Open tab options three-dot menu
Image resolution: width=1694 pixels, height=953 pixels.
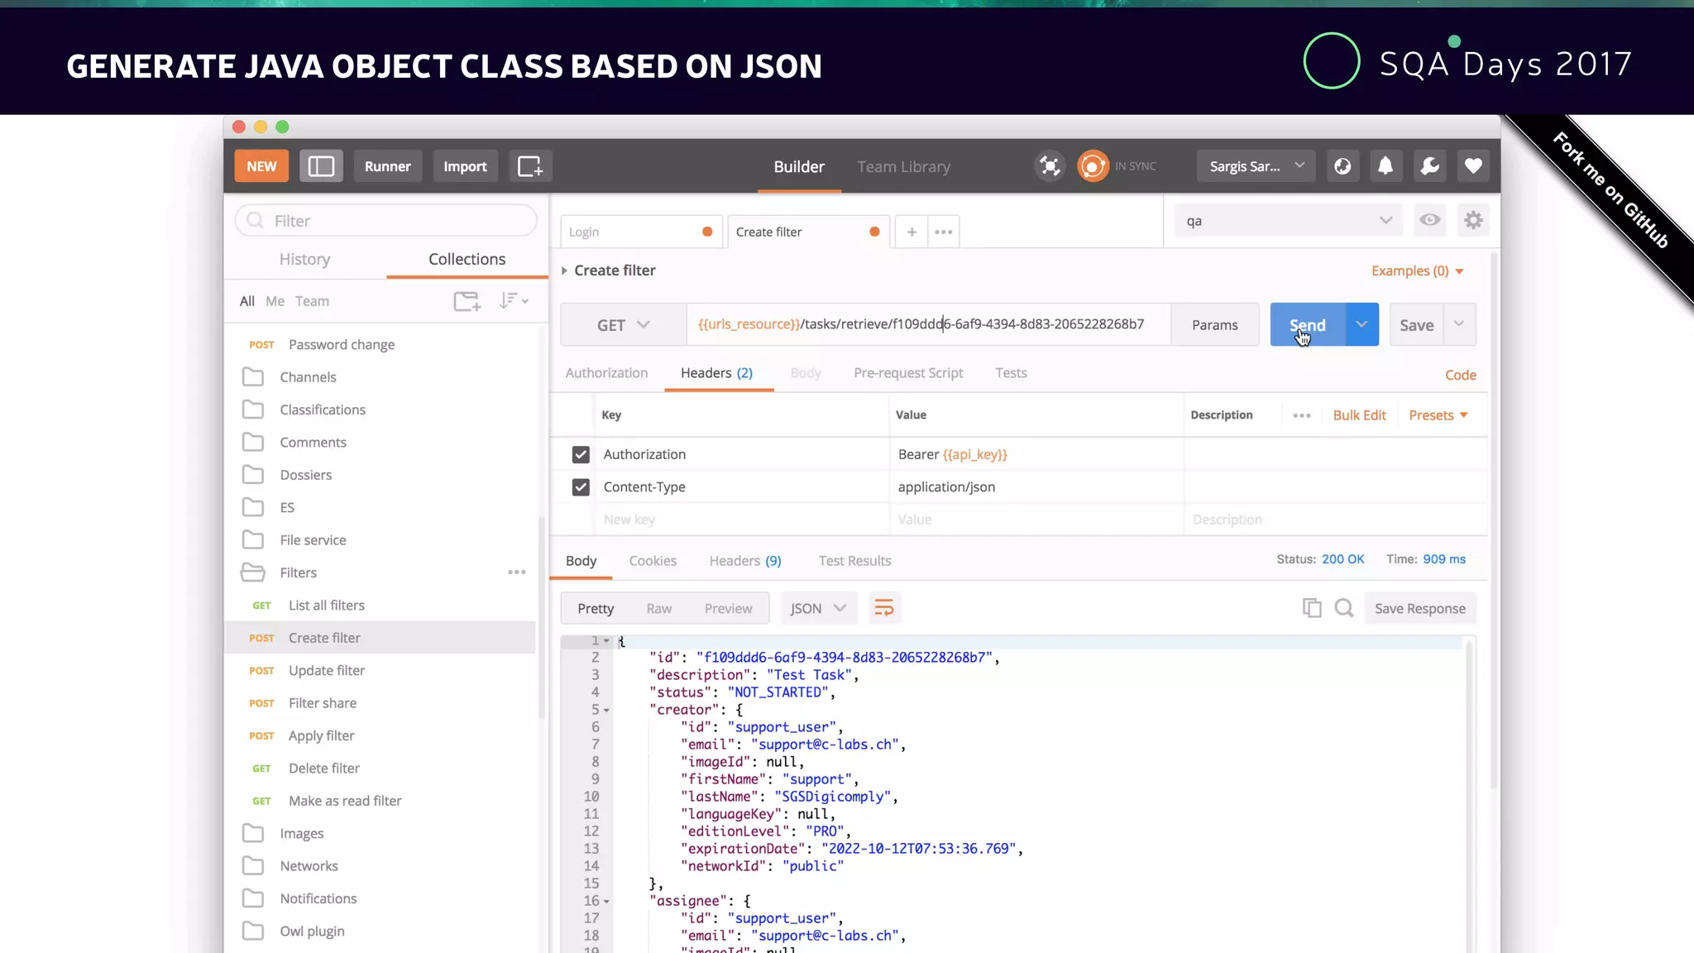[x=944, y=232]
